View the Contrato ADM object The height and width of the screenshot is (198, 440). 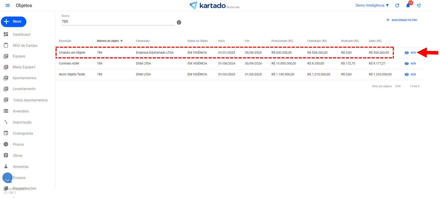coord(410,64)
